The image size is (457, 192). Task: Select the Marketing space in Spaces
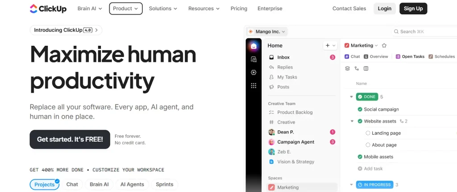click(302, 188)
